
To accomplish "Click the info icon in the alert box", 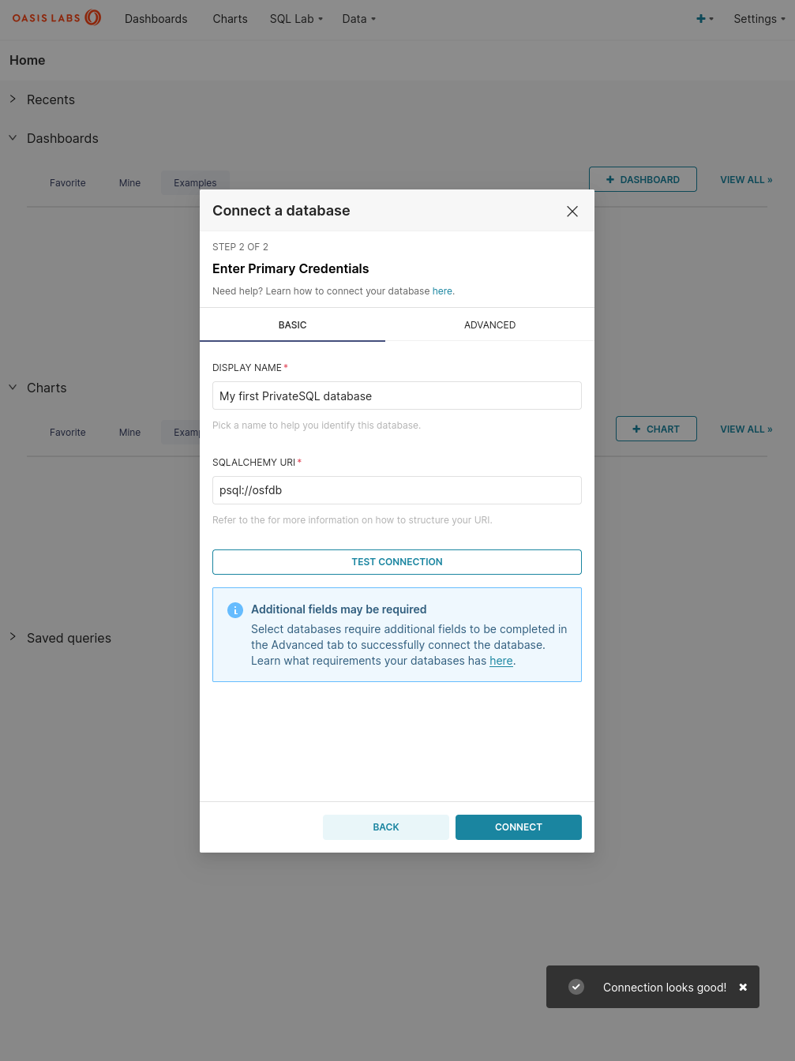I will coord(235,610).
